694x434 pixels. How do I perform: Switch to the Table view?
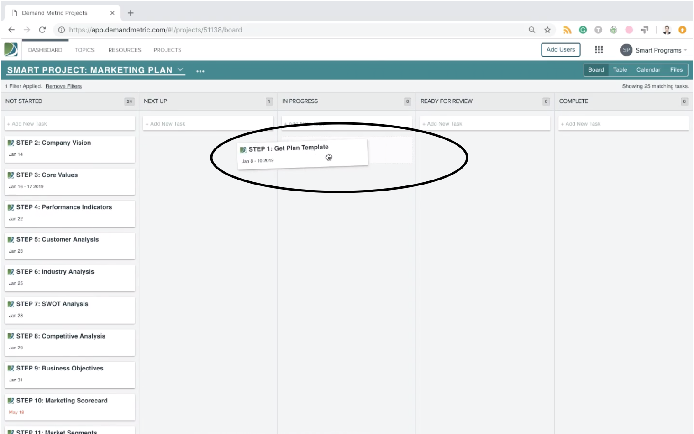[620, 70]
